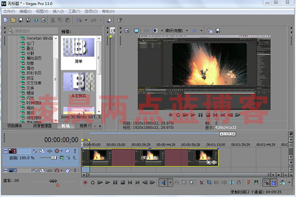Open the Edit tool dropdown arrow
Screen dimensions: 296x197
point(171,183)
